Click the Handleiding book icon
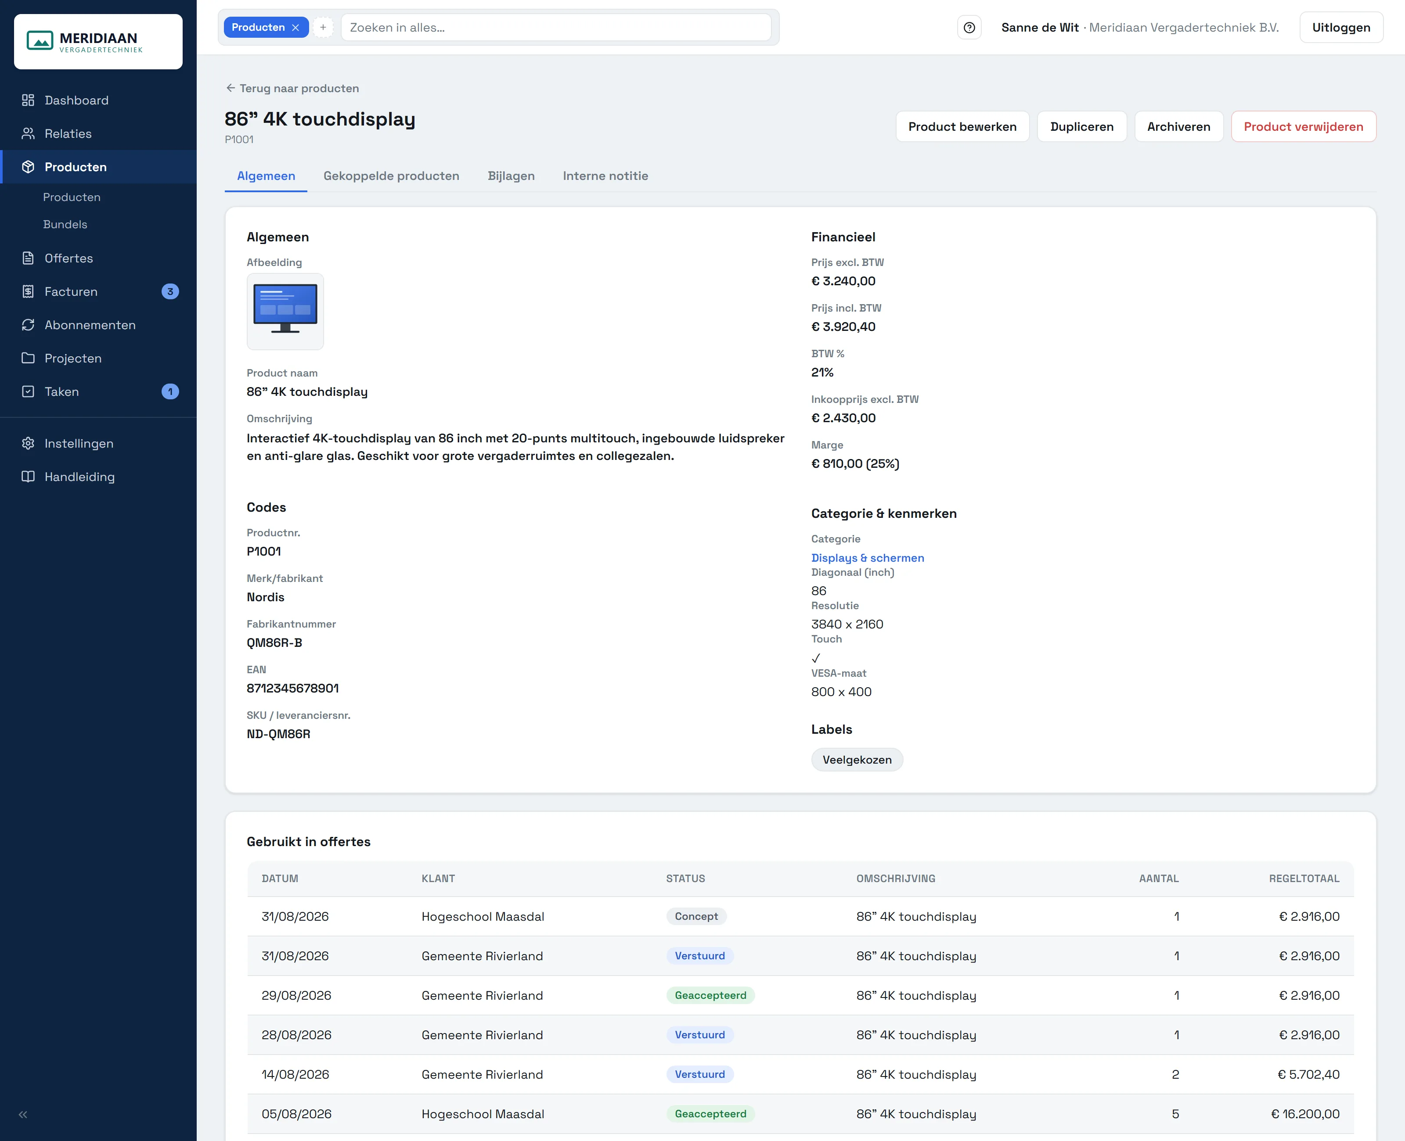This screenshot has width=1405, height=1141. coord(28,477)
